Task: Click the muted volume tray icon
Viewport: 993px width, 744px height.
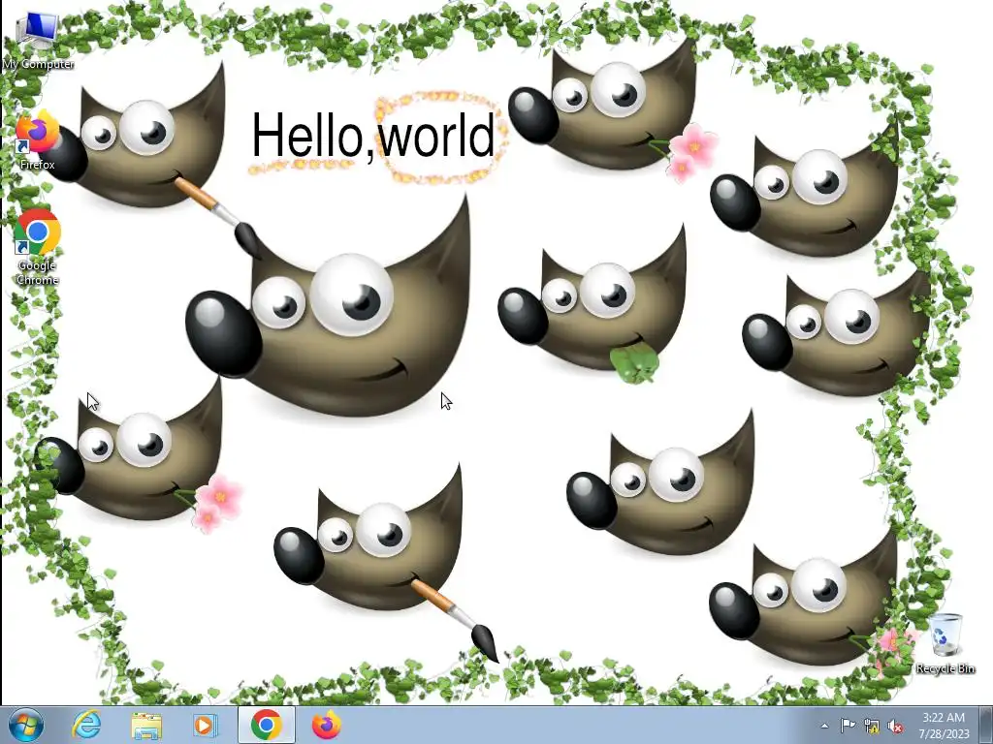Action: [895, 726]
